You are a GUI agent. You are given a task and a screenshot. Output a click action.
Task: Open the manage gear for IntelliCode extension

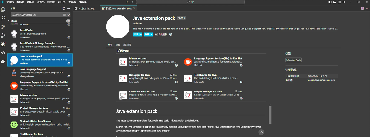(69, 37)
